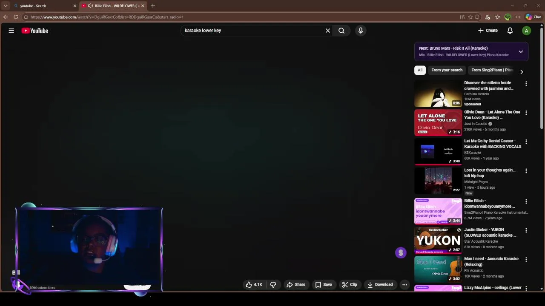Screen dimensions: 545x306
Task: Select the From Sing2Piano chip
Action: 492,70
